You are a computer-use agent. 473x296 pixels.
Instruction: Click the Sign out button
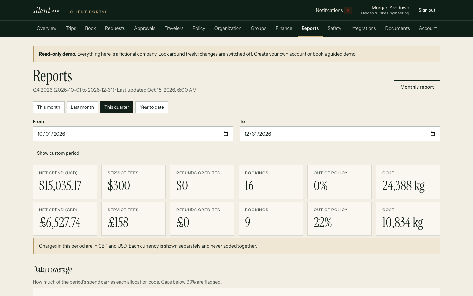tap(427, 10)
